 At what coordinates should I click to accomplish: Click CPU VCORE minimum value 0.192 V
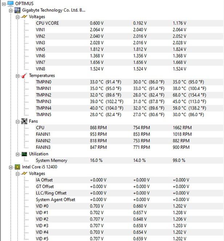tap(140, 23)
